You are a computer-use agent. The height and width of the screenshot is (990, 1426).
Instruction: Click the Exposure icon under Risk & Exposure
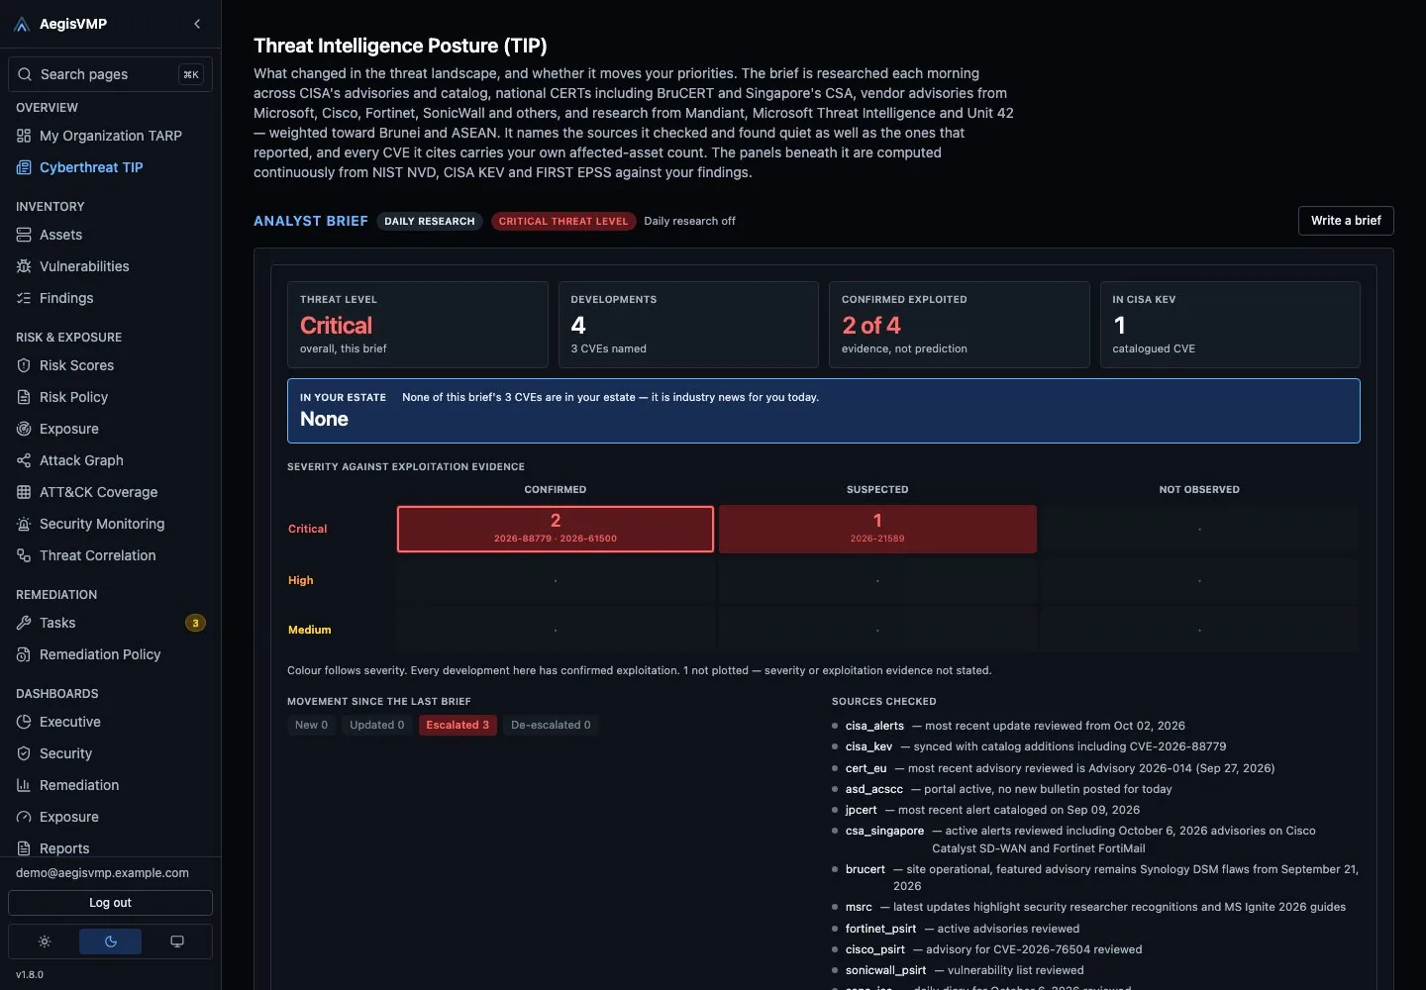tap(24, 429)
